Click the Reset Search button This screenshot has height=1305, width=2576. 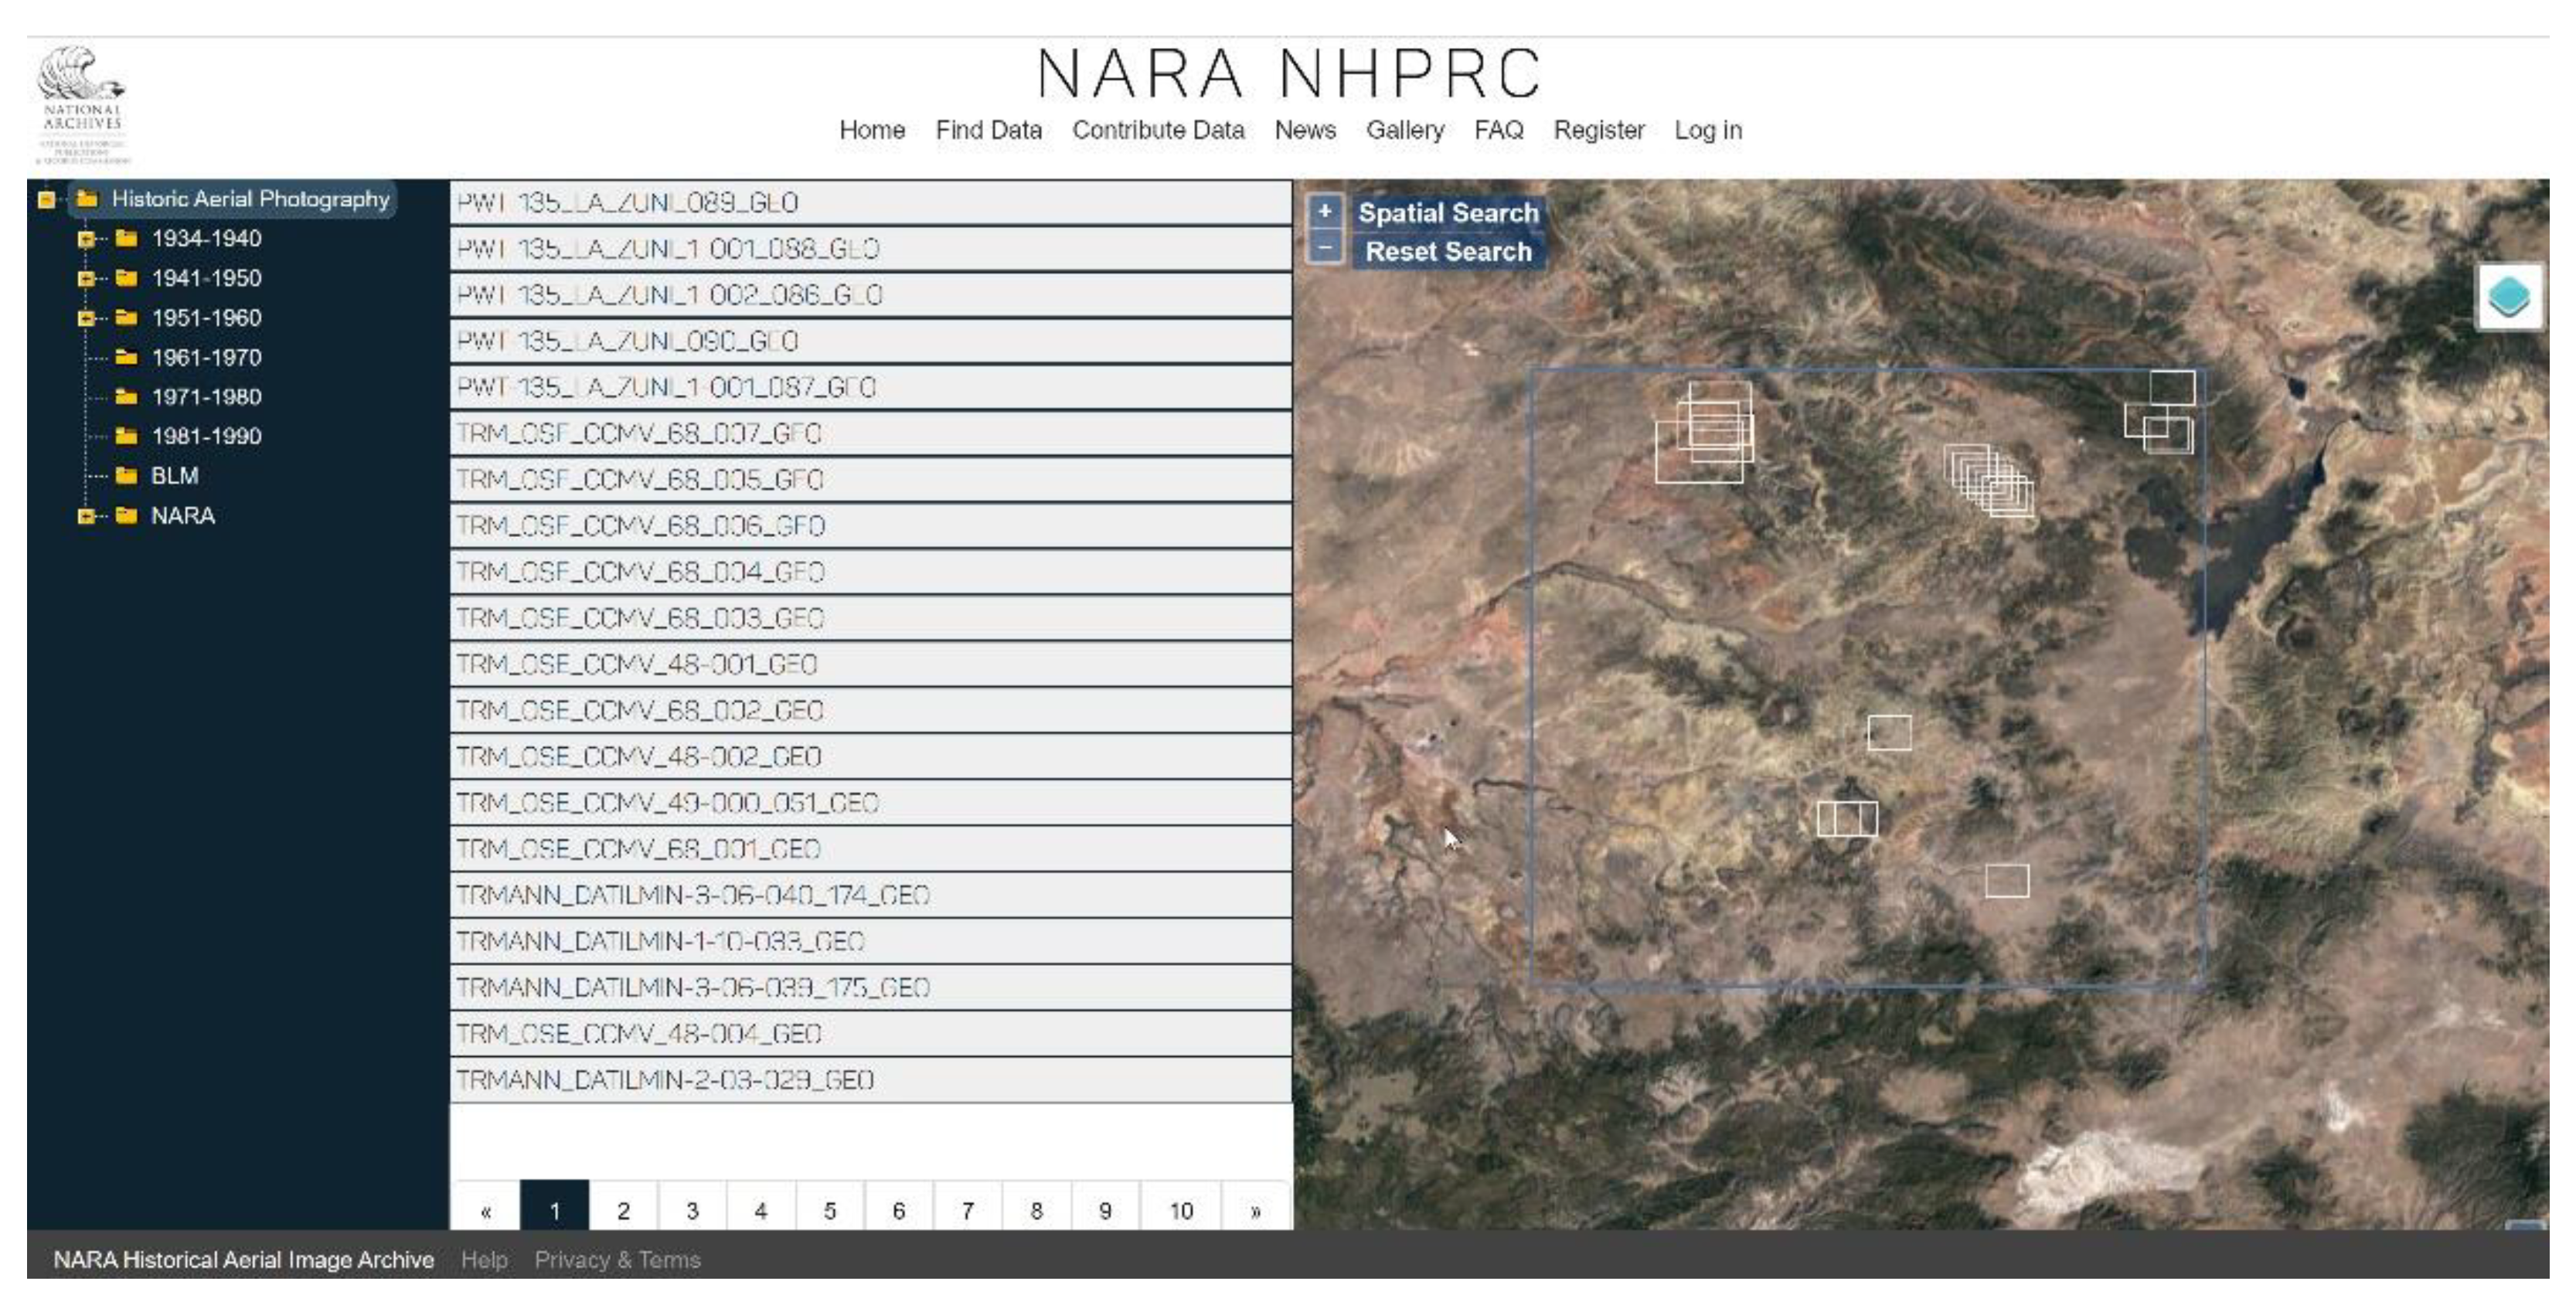point(1447,252)
